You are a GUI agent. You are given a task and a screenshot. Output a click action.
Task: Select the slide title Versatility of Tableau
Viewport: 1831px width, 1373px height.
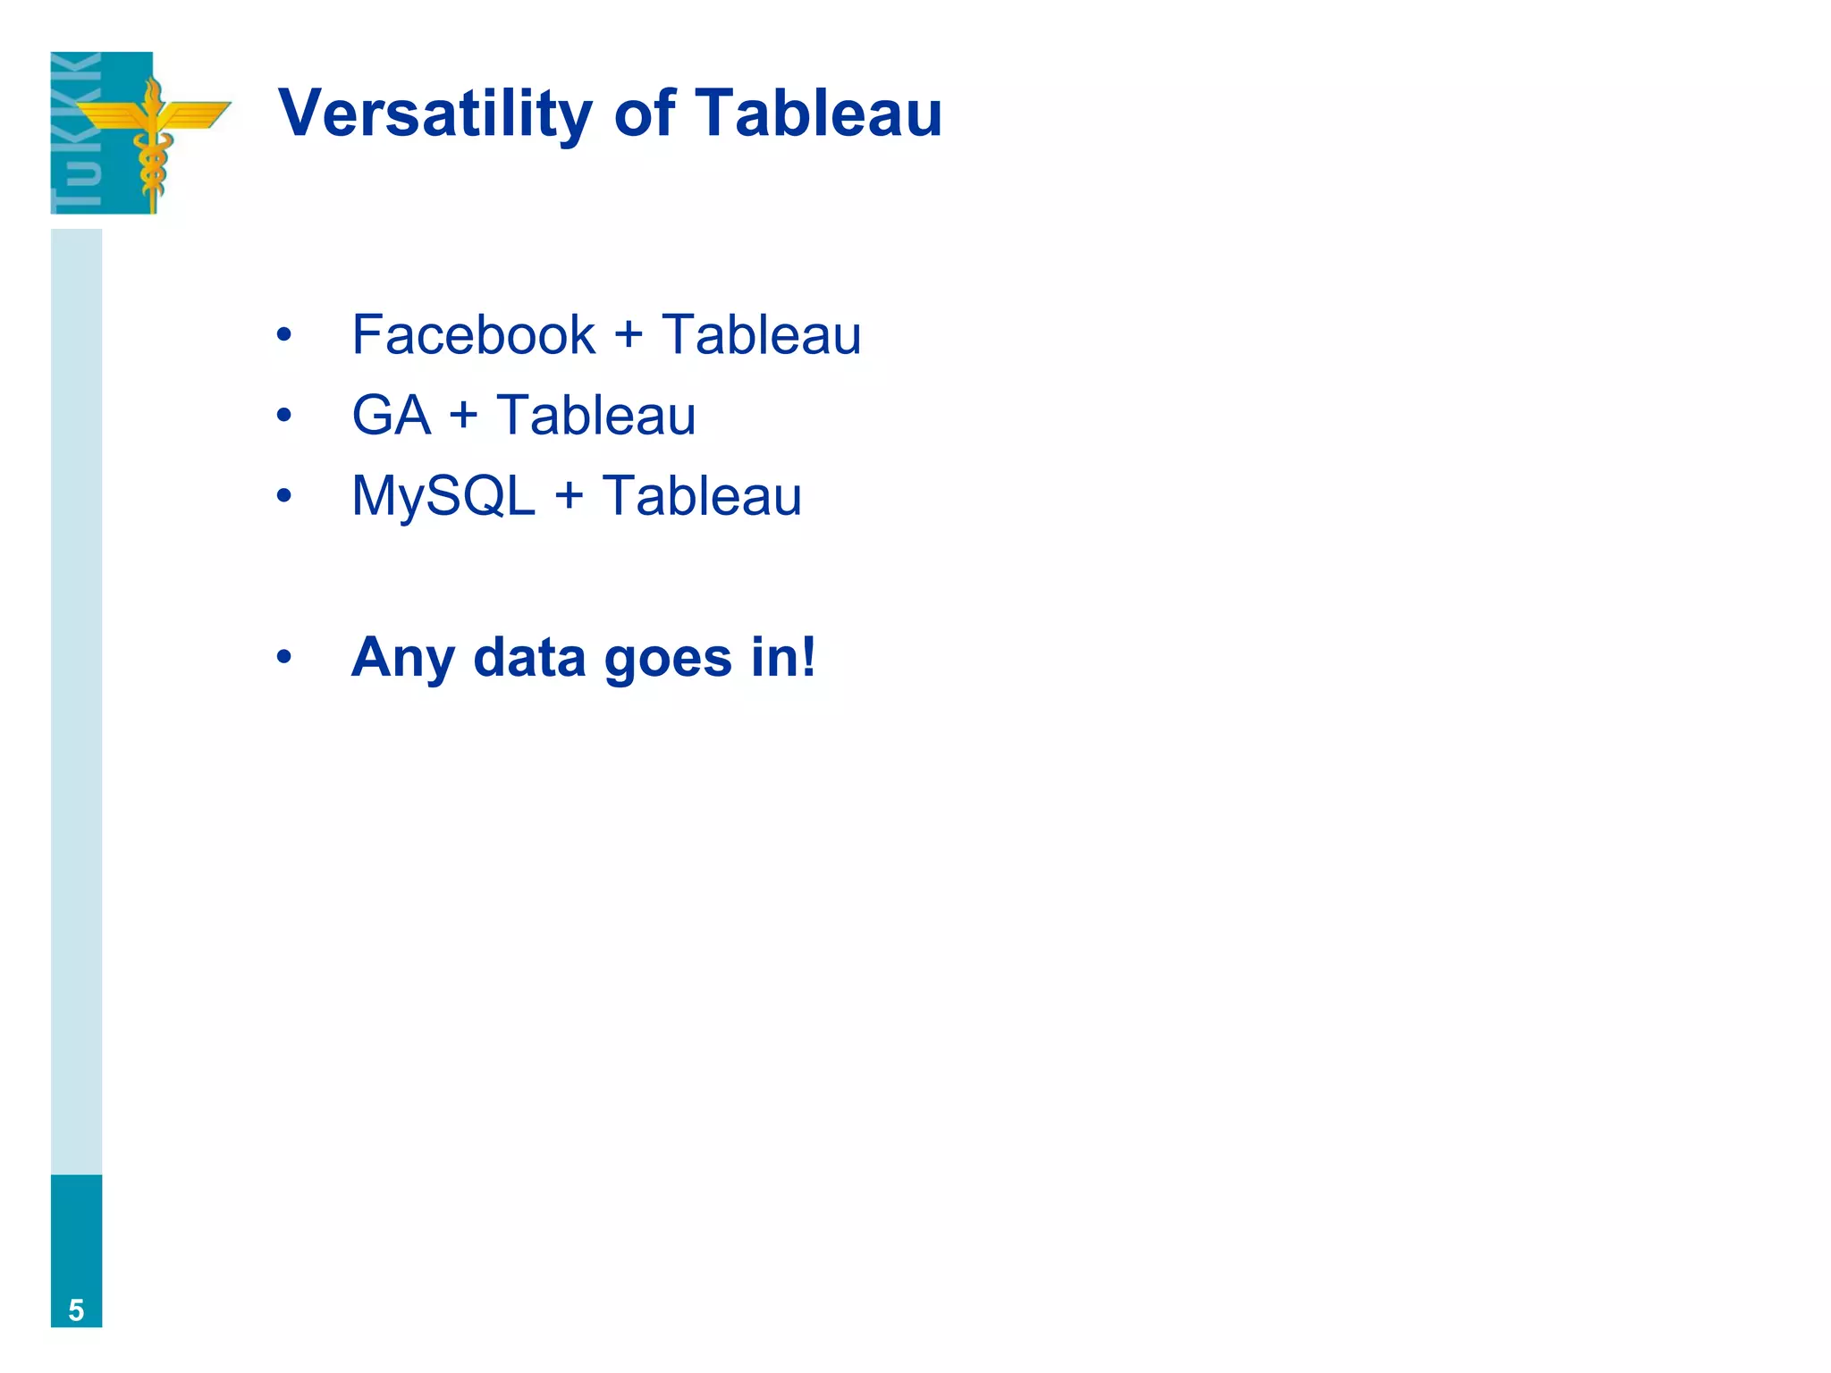(611, 114)
